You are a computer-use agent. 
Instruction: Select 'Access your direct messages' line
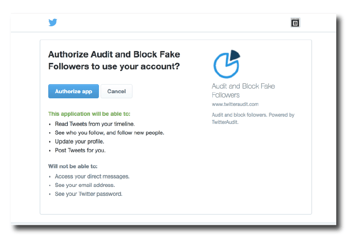92,176
